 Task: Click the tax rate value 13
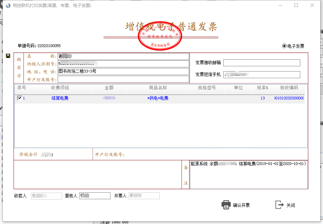pos(263,98)
